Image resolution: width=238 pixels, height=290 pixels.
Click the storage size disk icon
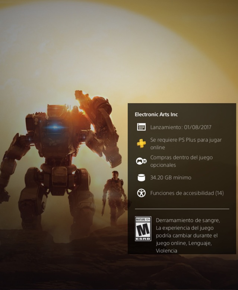tap(141, 178)
